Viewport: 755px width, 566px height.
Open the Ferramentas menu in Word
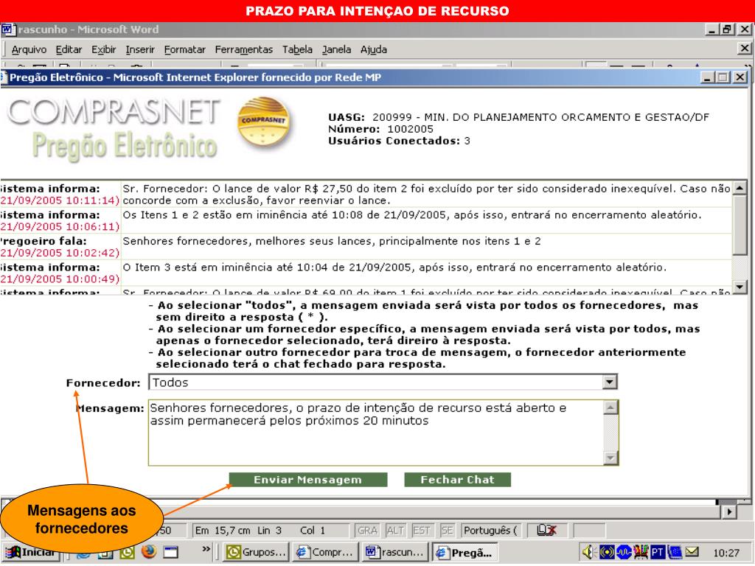[243, 49]
